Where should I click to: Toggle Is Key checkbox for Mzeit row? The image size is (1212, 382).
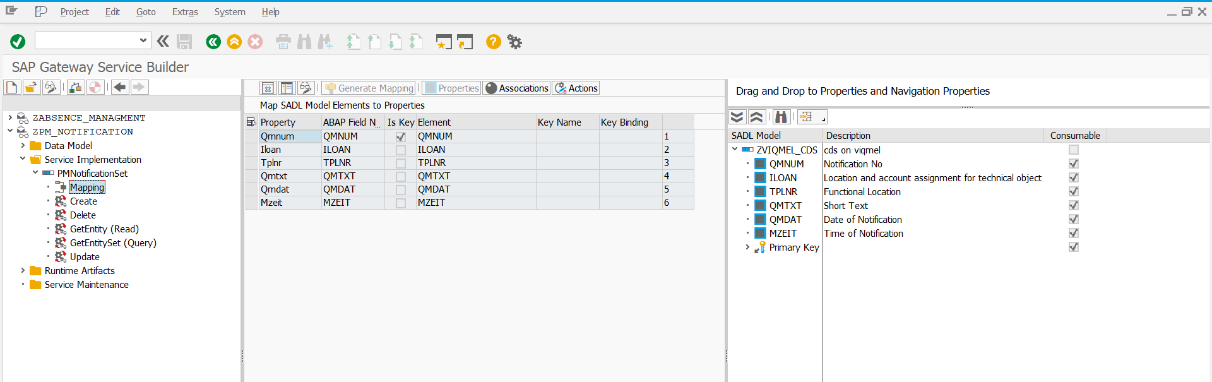click(401, 203)
